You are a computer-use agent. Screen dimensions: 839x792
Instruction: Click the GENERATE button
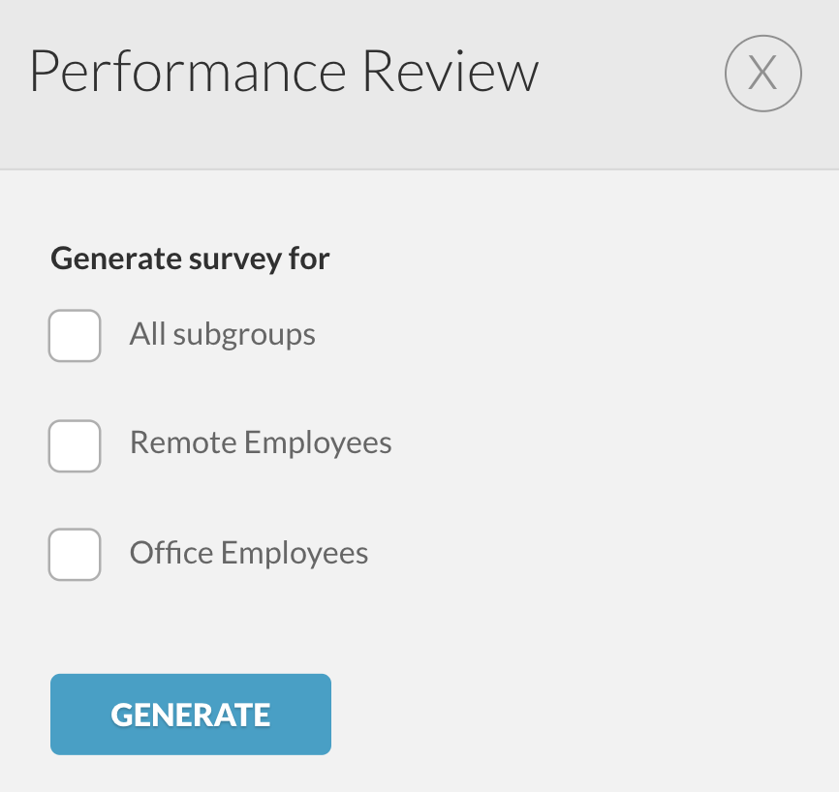(x=191, y=715)
